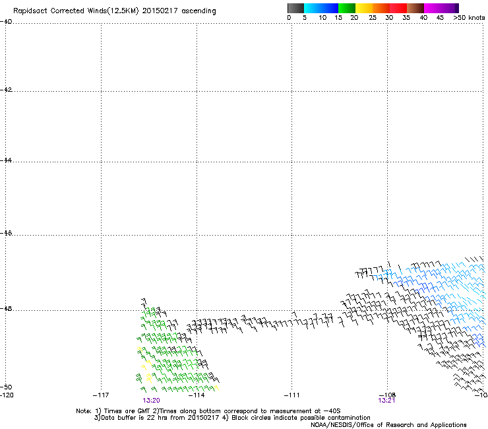This screenshot has width=488, height=429.
Task: Click the longitude label "-114"
Action: tap(197, 395)
